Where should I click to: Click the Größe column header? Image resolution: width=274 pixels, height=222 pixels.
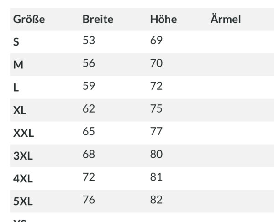[29, 19]
